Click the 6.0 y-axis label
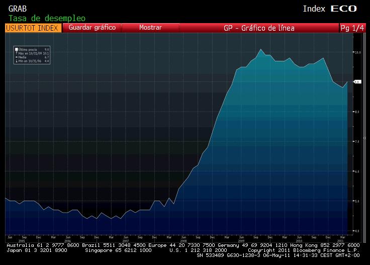370x265 pixels. pyautogui.click(x=357, y=171)
